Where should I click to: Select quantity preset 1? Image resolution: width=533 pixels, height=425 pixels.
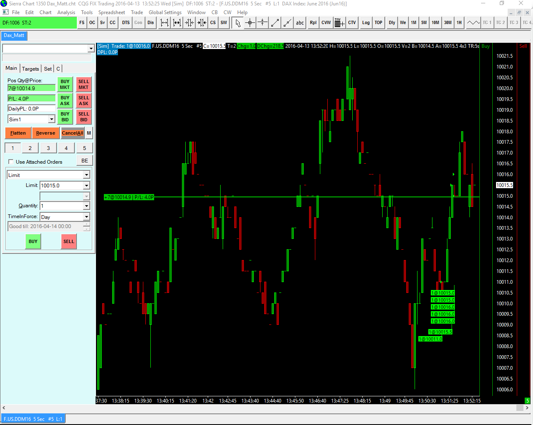click(12, 148)
